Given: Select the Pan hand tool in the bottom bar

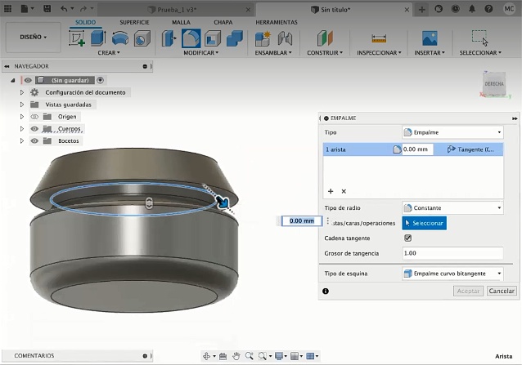Looking at the screenshot, I should pyautogui.click(x=236, y=356).
